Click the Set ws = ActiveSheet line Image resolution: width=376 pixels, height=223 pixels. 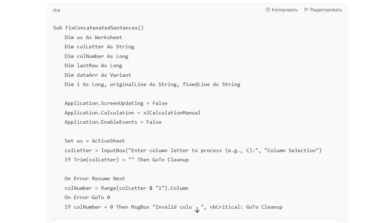[x=95, y=141]
